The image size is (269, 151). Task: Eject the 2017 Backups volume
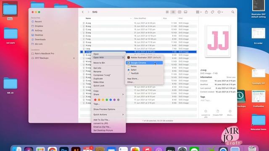click(74, 58)
